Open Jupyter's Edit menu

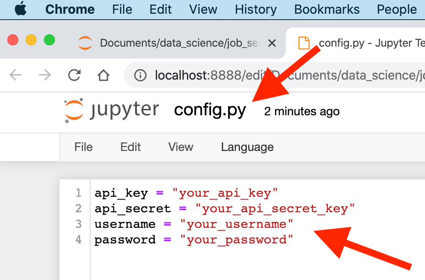click(130, 147)
